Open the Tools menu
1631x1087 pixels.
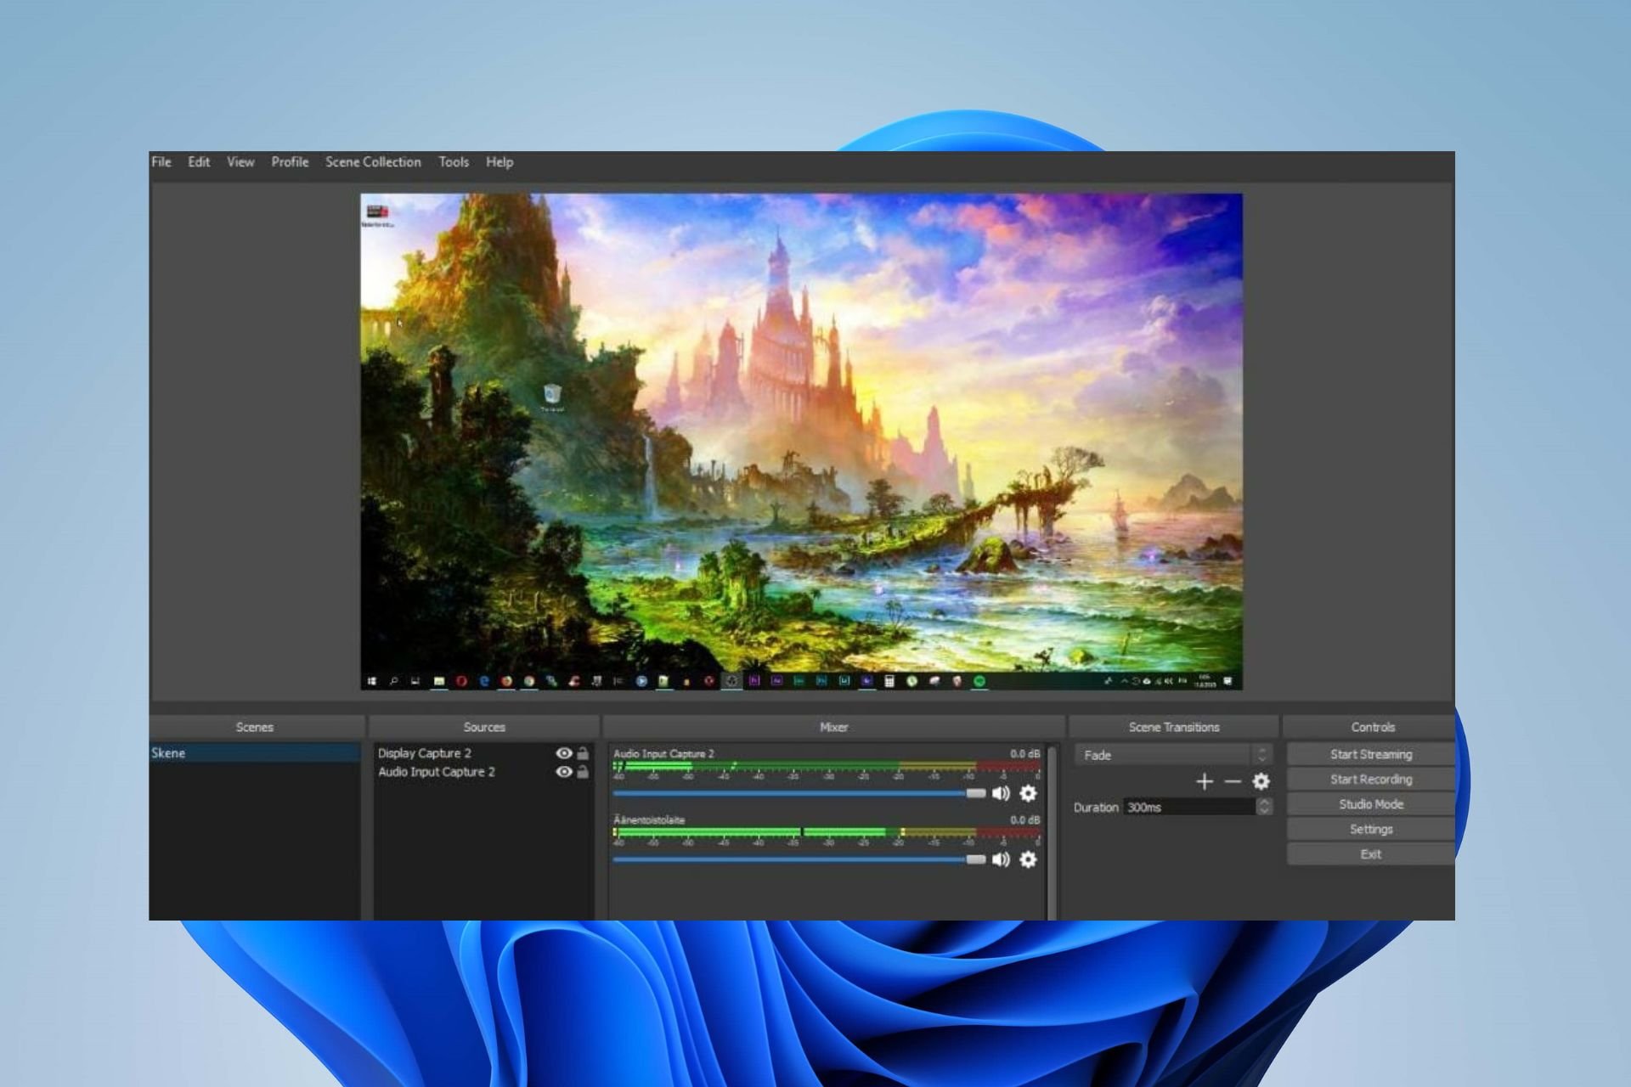(x=454, y=162)
